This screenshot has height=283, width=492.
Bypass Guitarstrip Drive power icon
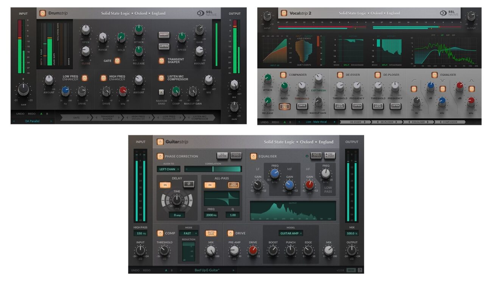tap(230, 233)
